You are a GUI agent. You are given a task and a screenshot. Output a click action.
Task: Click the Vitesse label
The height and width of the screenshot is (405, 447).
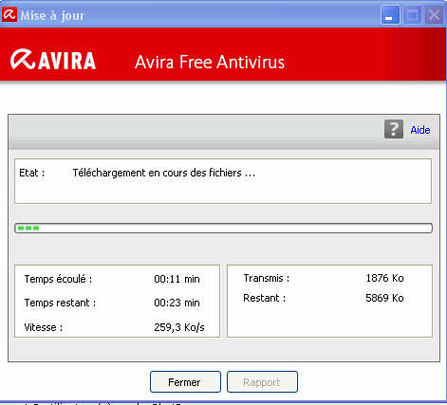point(44,327)
